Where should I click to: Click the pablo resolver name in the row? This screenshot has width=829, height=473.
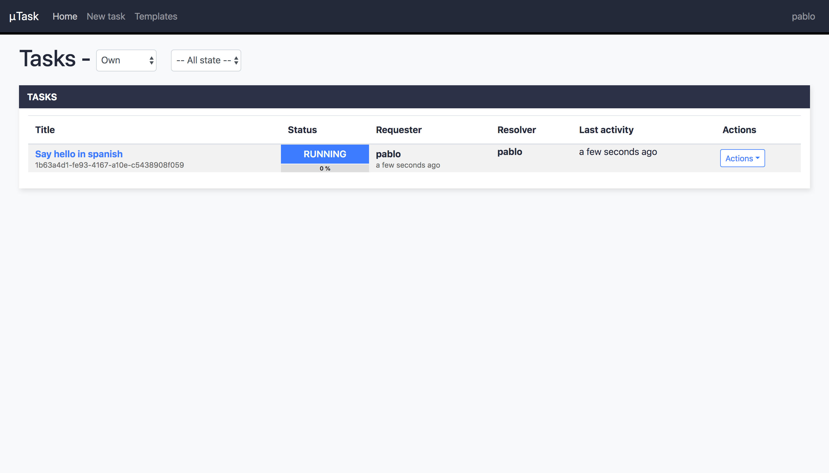509,152
